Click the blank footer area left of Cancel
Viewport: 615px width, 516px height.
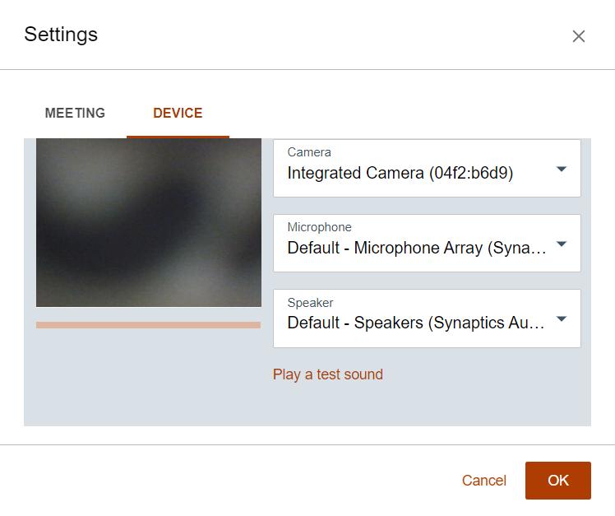[x=230, y=481]
